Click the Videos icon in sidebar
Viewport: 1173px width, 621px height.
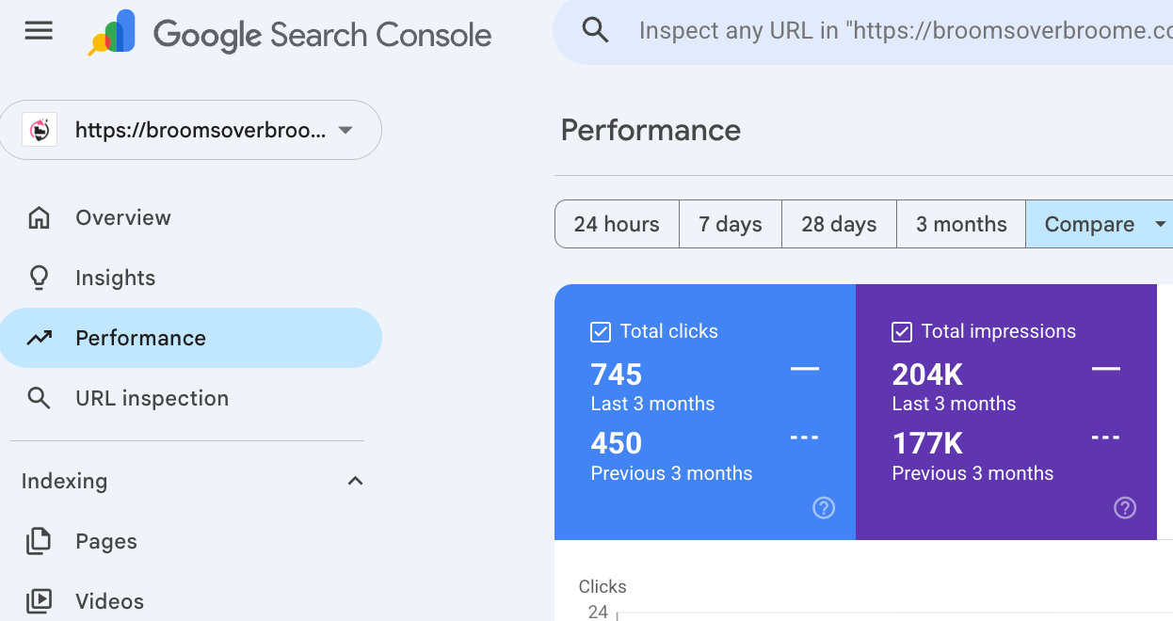[39, 601]
